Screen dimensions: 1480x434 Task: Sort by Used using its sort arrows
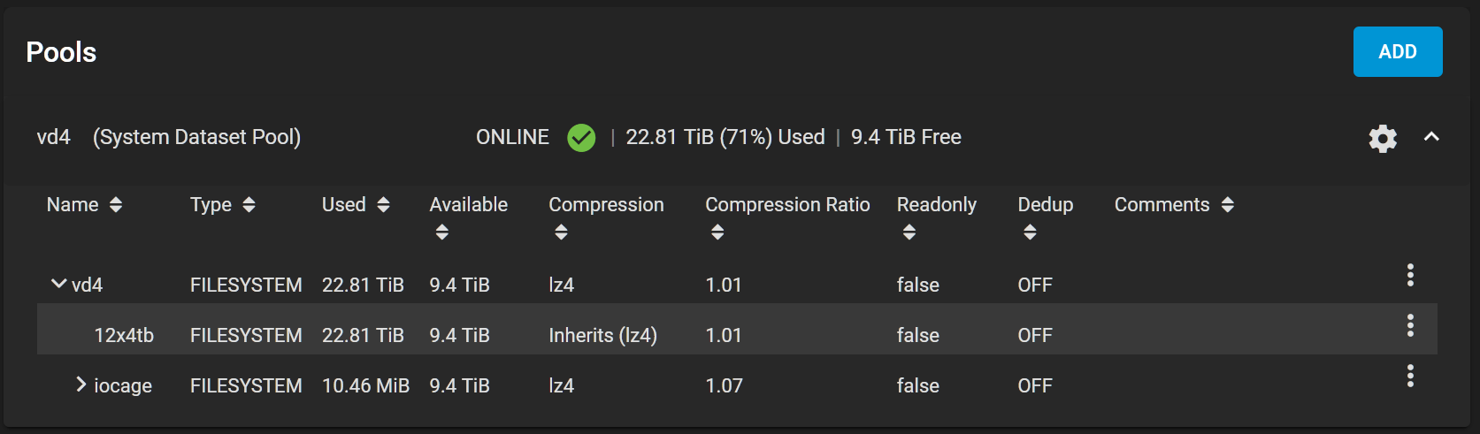[x=383, y=205]
